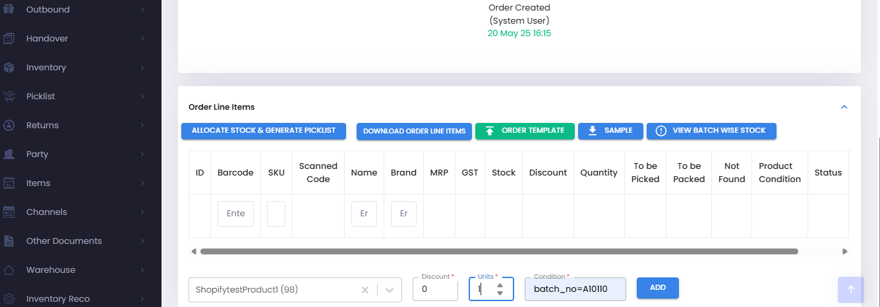Image resolution: width=880 pixels, height=307 pixels.
Task: Click Allocate Stock & Generate Picklist
Action: 264,131
